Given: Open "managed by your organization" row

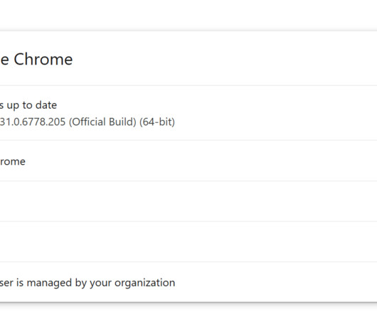Looking at the screenshot, I should coord(188,282).
